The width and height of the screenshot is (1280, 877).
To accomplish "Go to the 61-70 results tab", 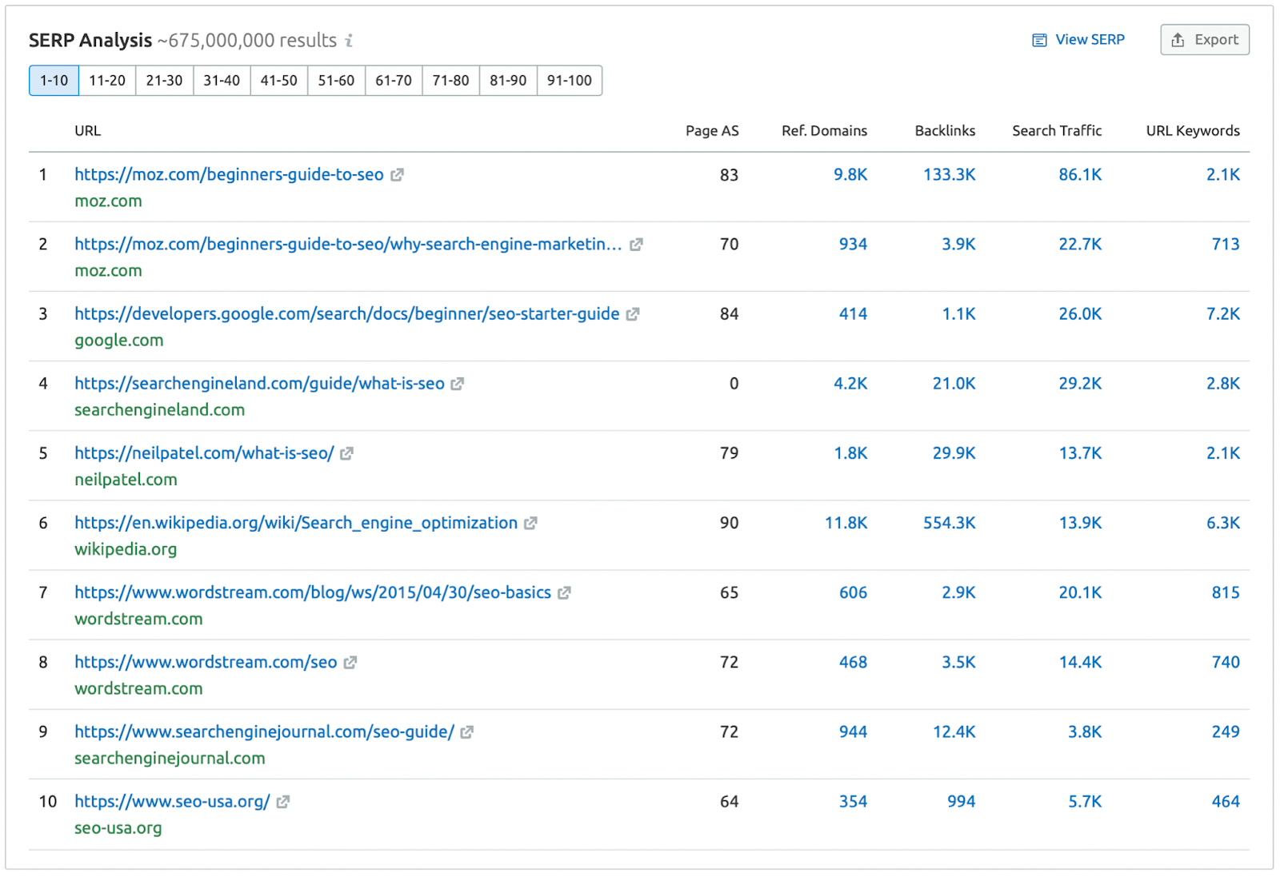I will point(394,81).
